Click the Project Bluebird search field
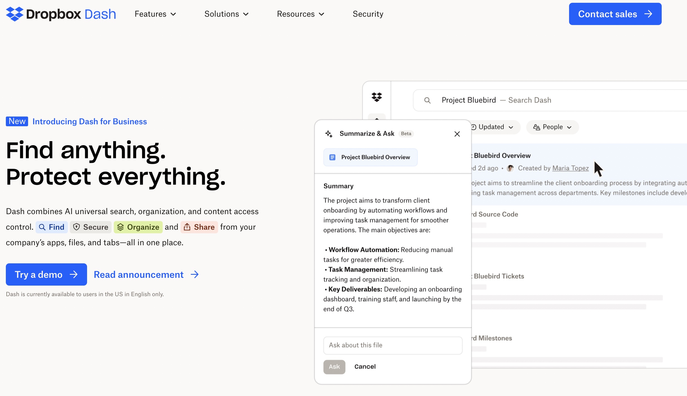This screenshot has width=687, height=396. [550, 100]
